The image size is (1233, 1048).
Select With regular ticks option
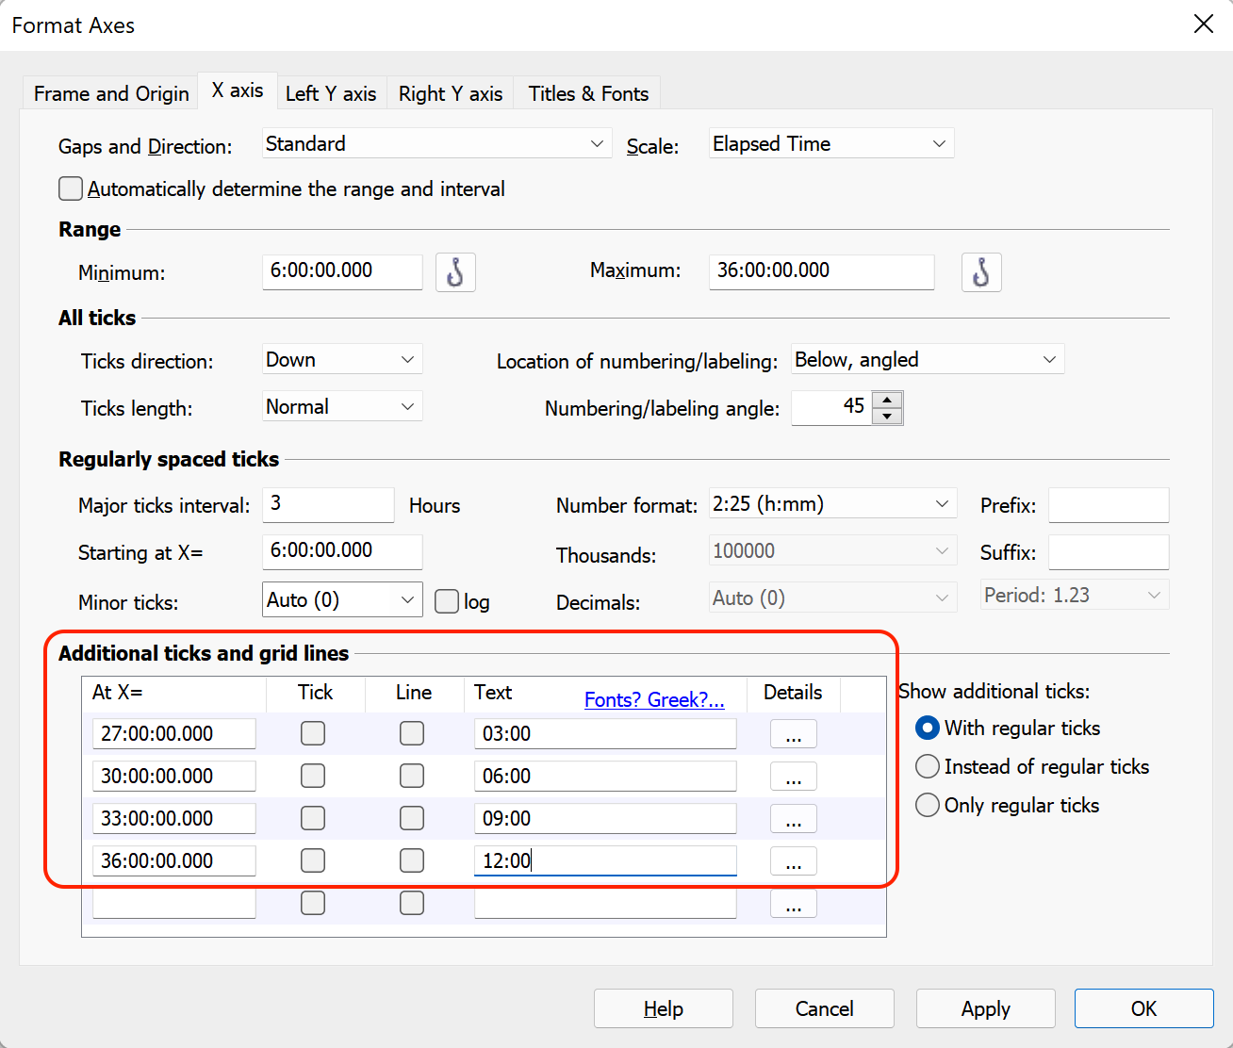(x=928, y=728)
